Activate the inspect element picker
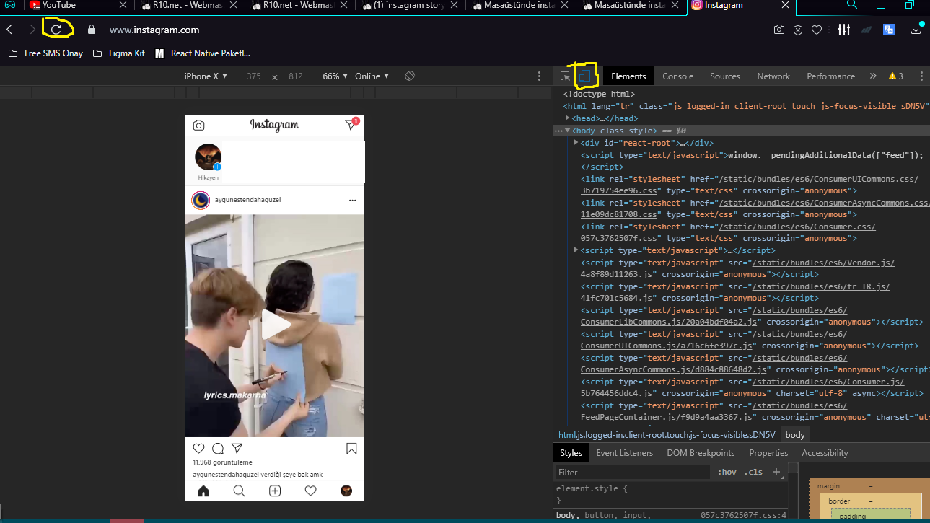The image size is (930, 523). click(x=566, y=76)
